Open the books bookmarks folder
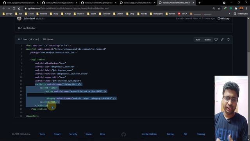 [92, 14]
